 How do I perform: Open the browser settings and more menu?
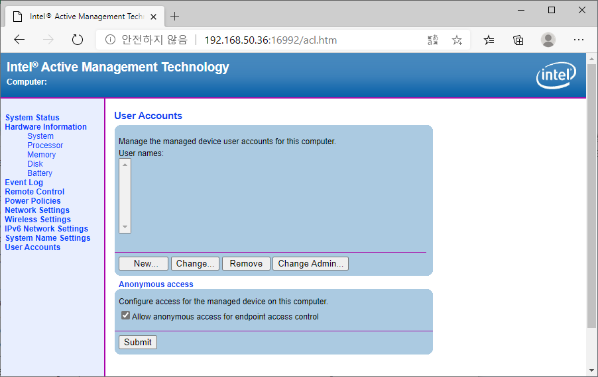579,40
